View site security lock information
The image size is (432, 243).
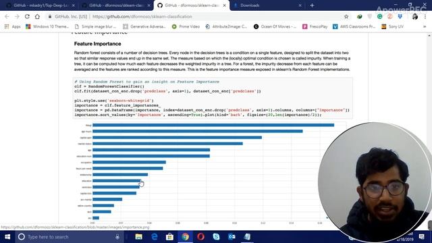coord(50,16)
